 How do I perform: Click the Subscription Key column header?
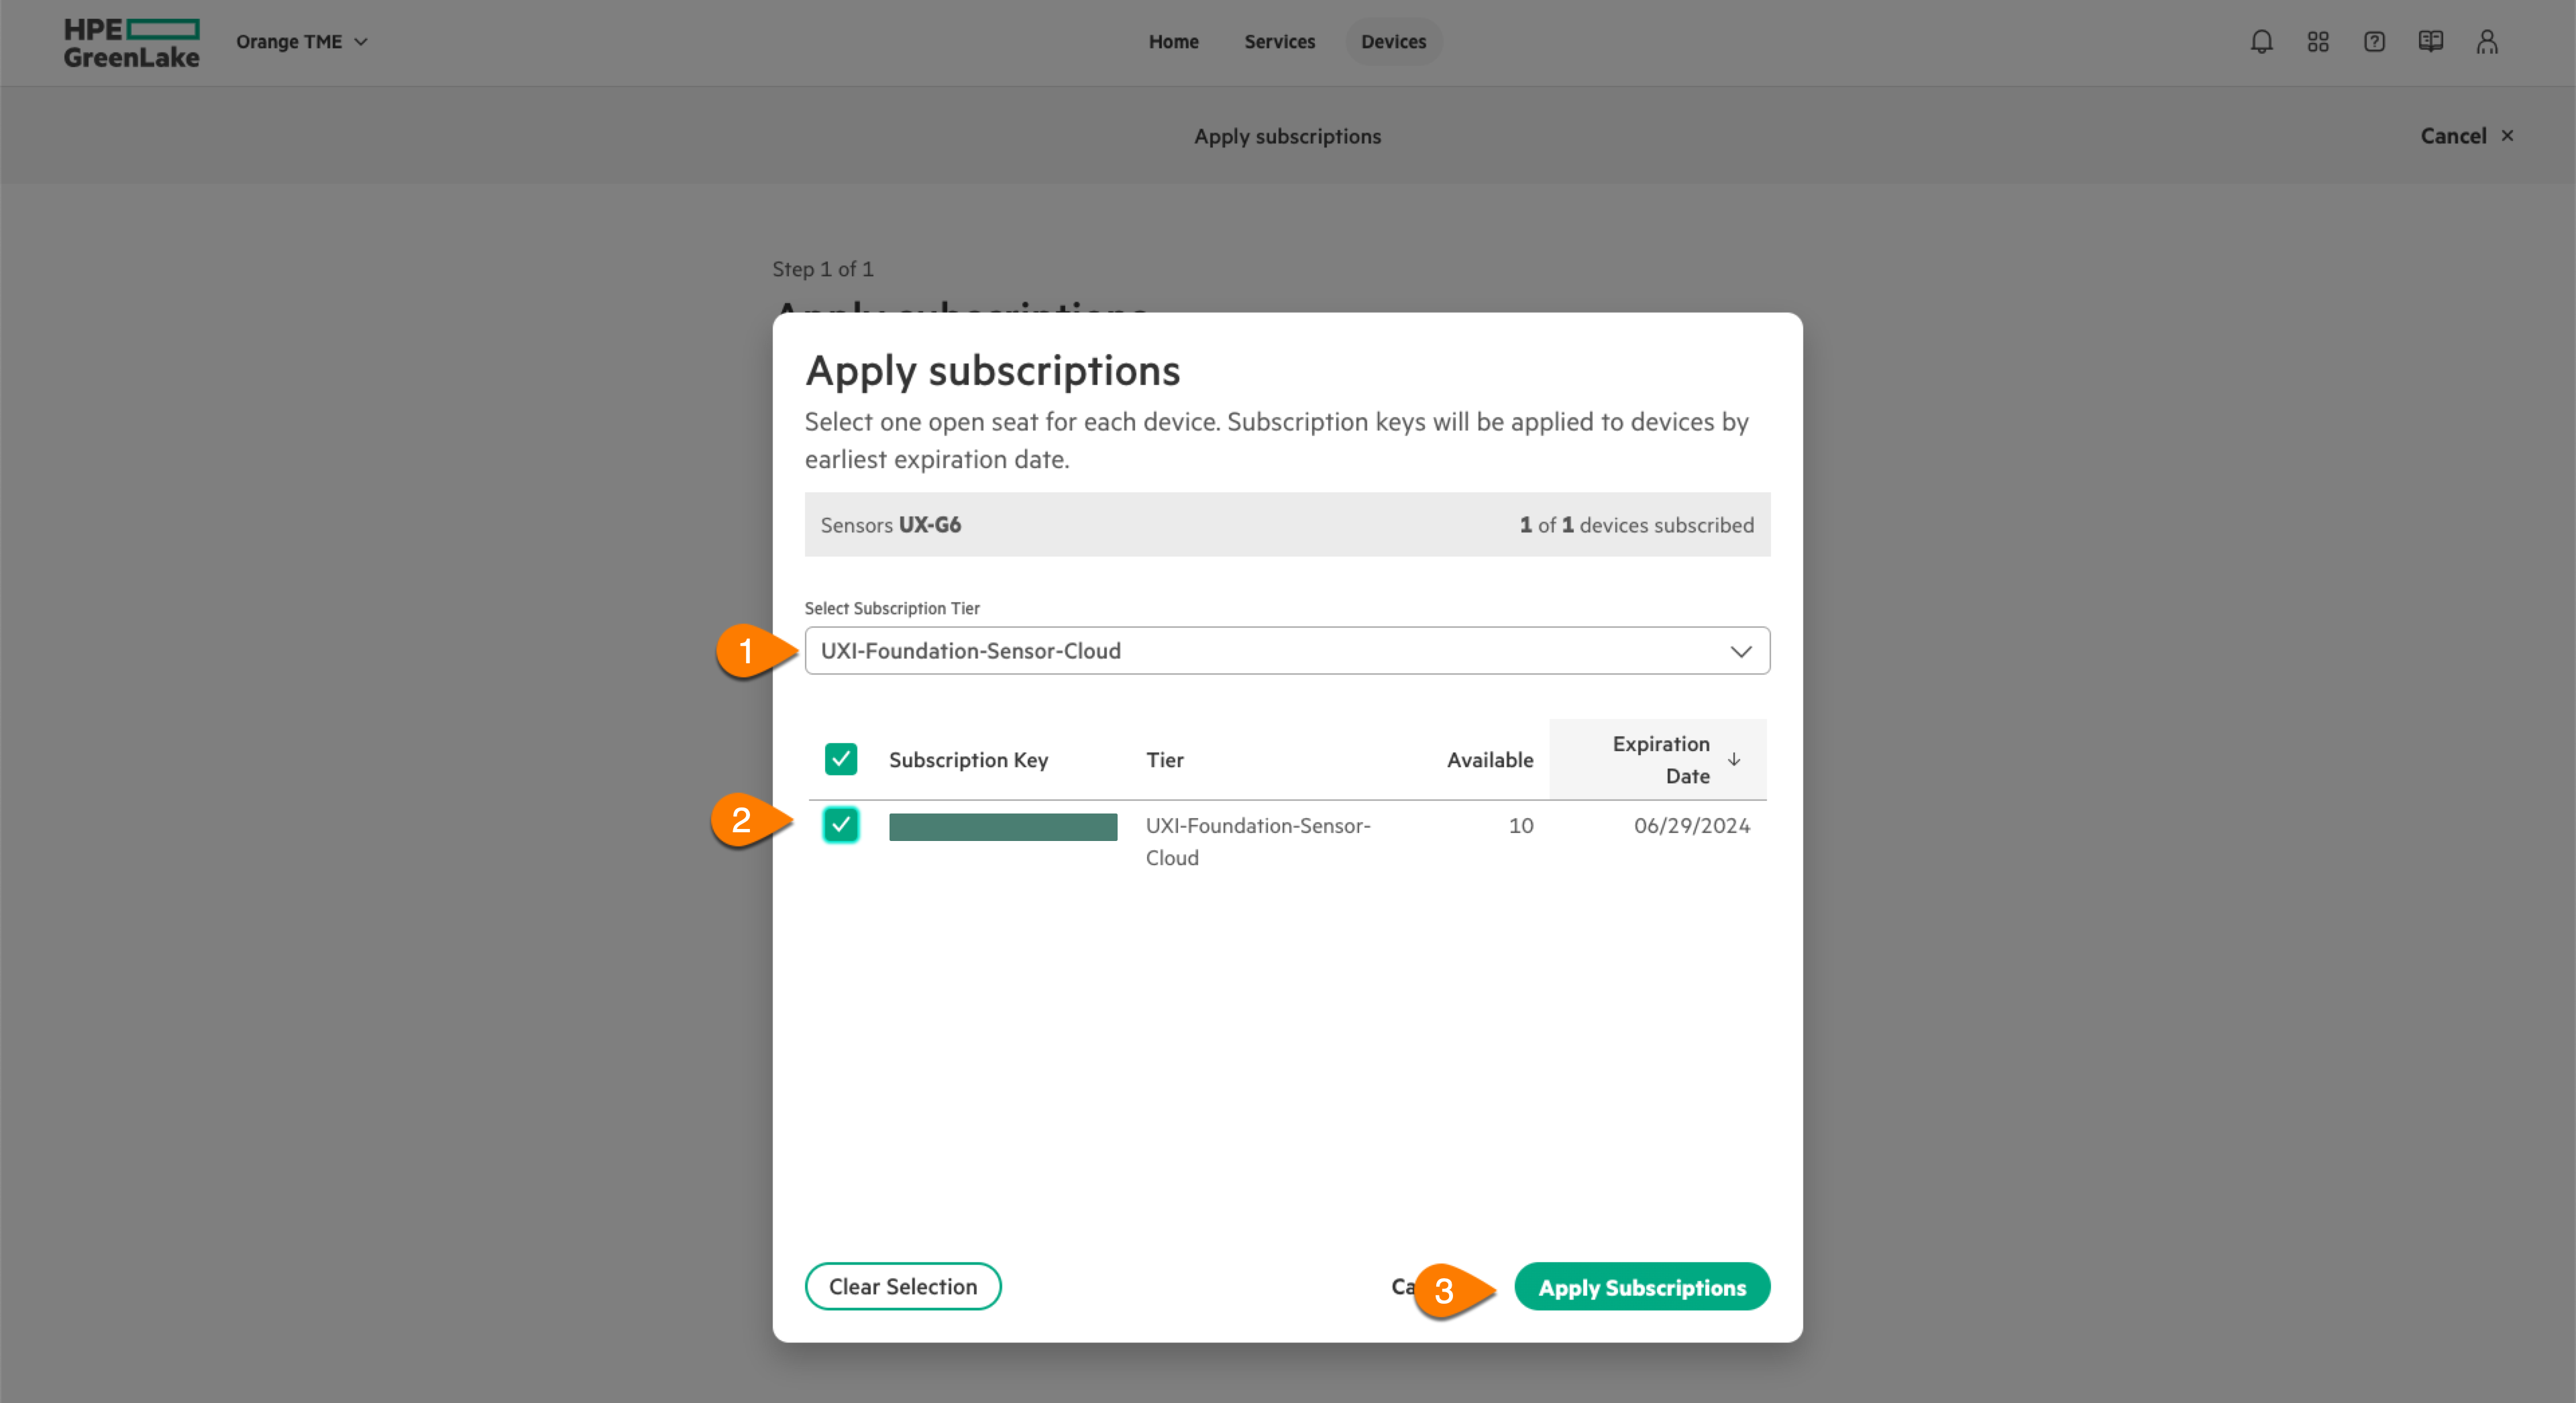tap(968, 760)
